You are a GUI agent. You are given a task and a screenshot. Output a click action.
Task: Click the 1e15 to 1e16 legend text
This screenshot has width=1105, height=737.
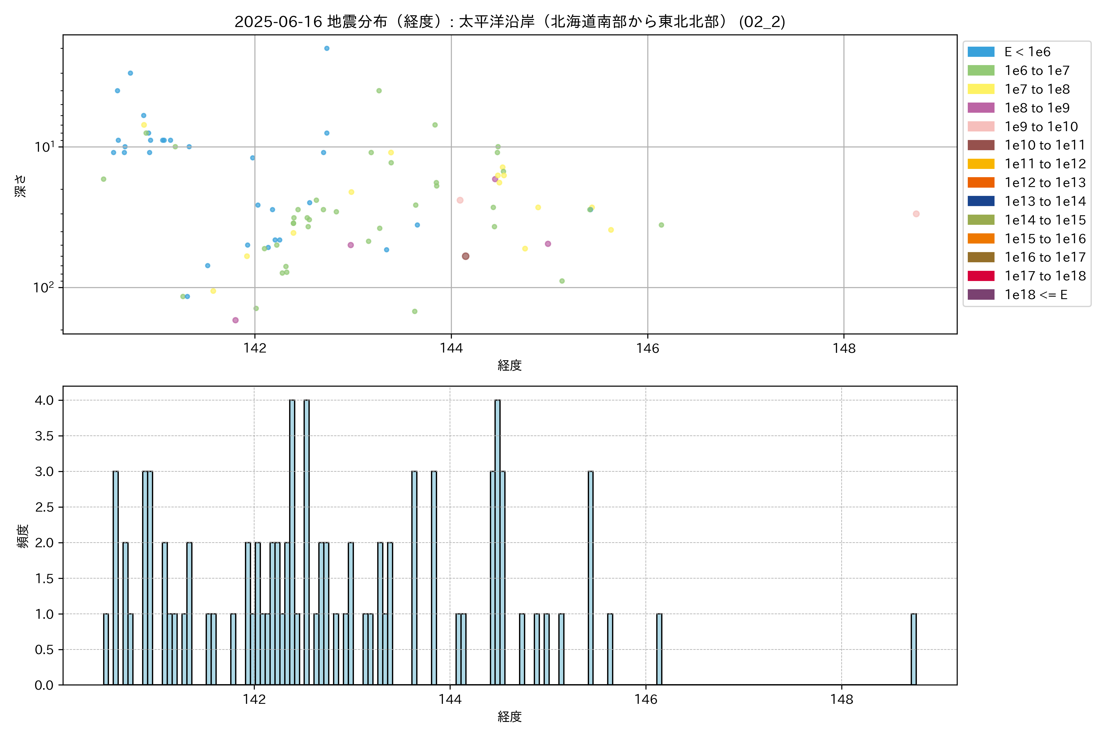coord(1045,239)
